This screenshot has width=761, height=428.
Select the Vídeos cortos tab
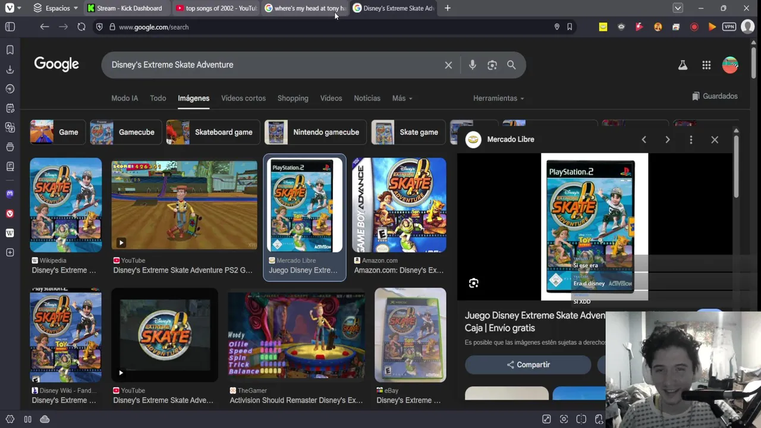[x=243, y=98]
